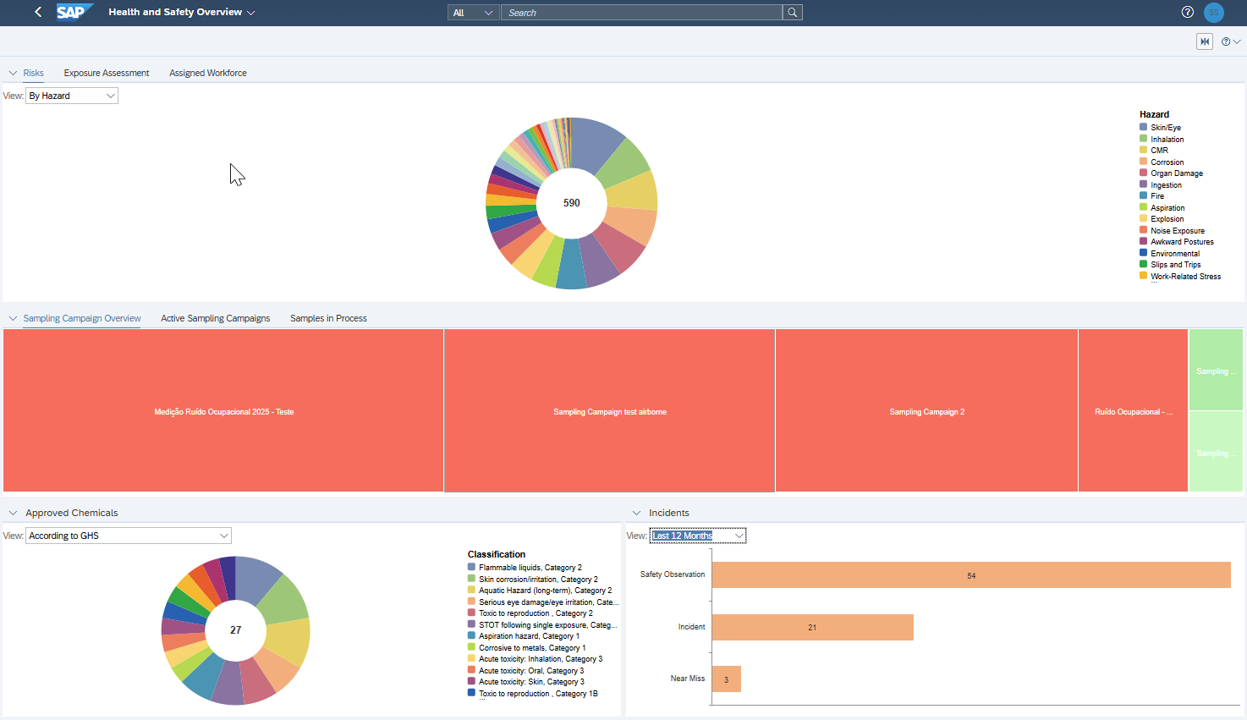Click the SAP logo
The height and width of the screenshot is (720, 1247).
click(x=73, y=12)
